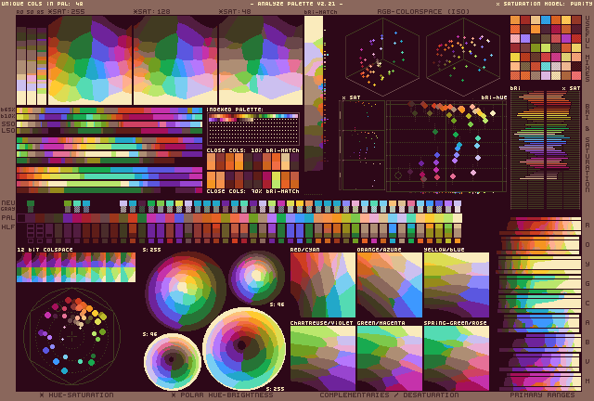Image resolution: width=594 pixels, height=401 pixels.
Task: Click the Analyze Palette title text
Action: pyautogui.click(x=296, y=4)
